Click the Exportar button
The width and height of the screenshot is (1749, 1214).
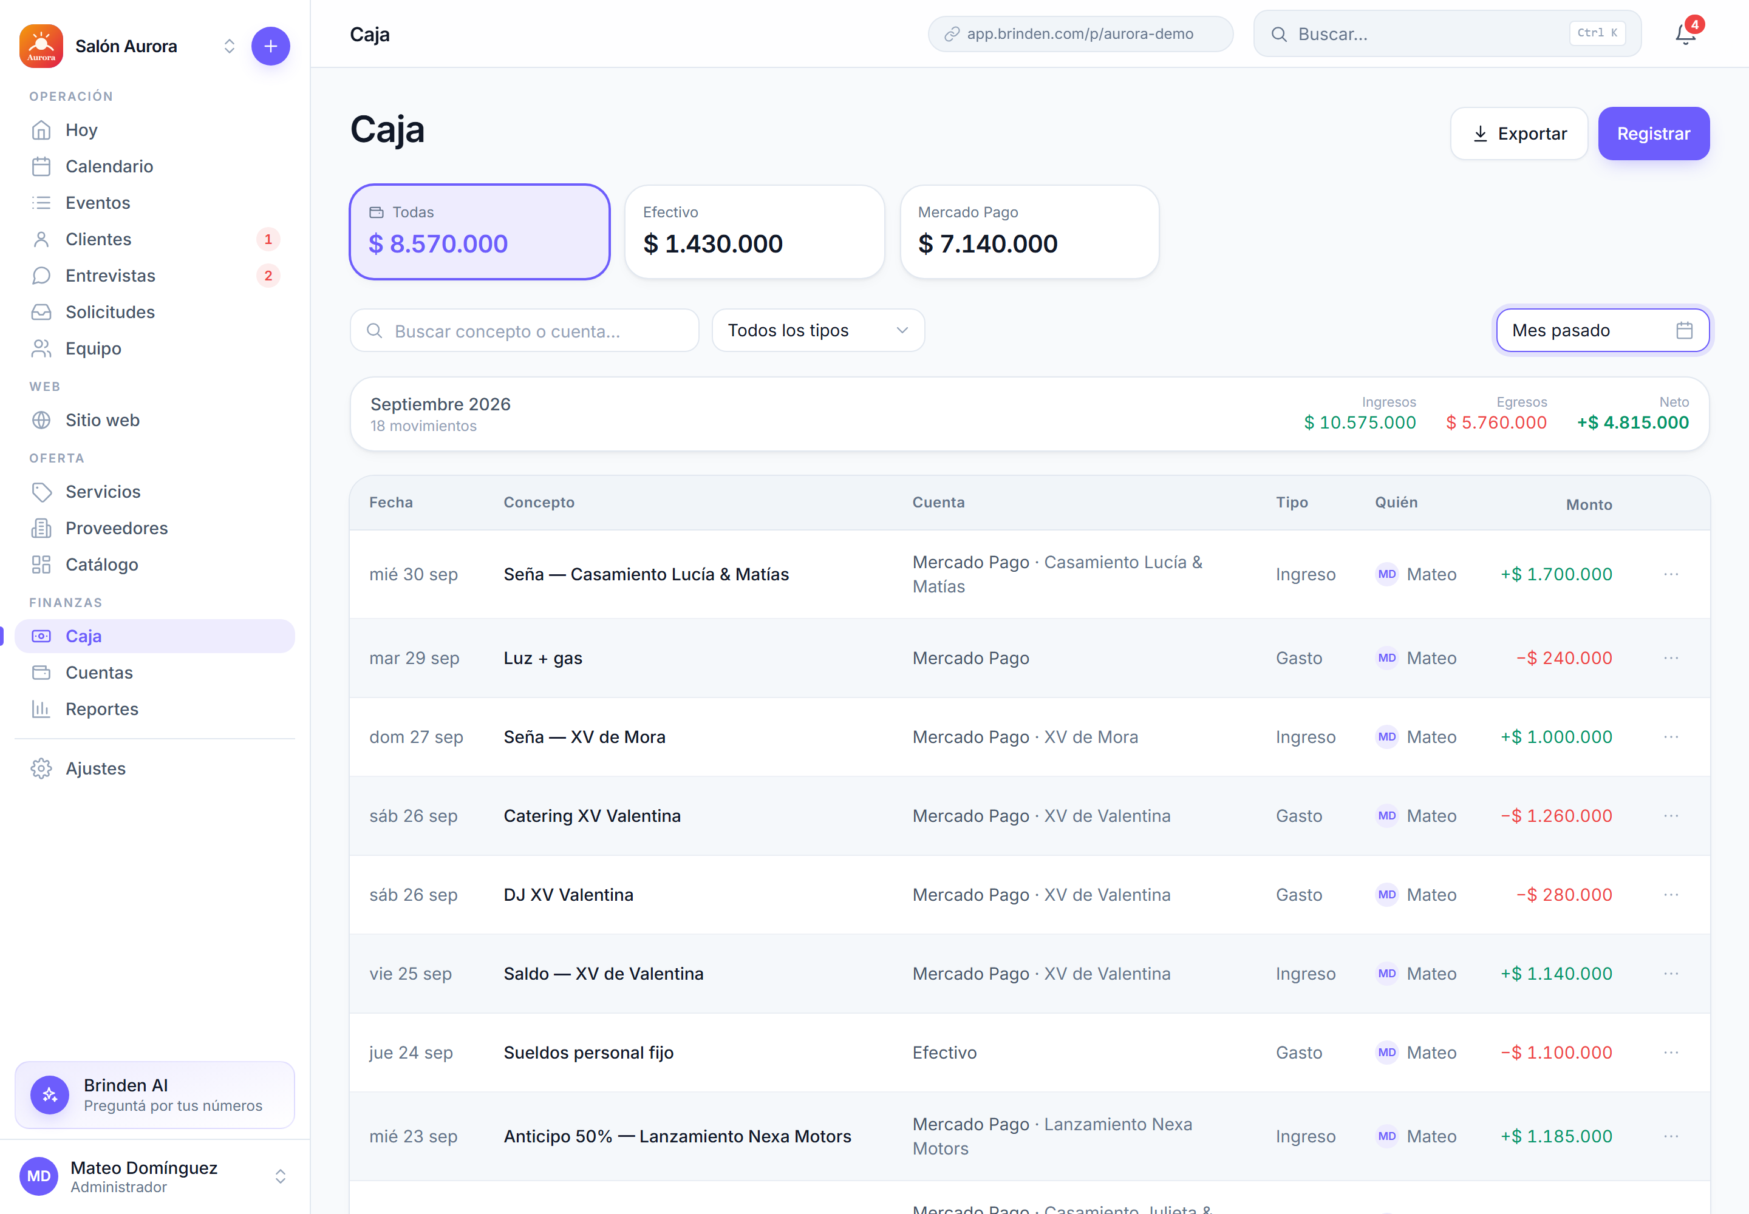tap(1519, 134)
